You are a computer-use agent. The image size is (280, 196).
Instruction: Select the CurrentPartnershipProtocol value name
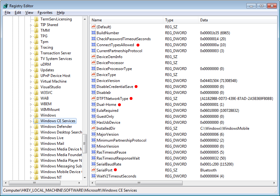point(119,51)
